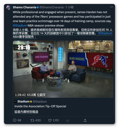
Task: Open the @ShamsCharania handle link
Action: pos(51,7)
